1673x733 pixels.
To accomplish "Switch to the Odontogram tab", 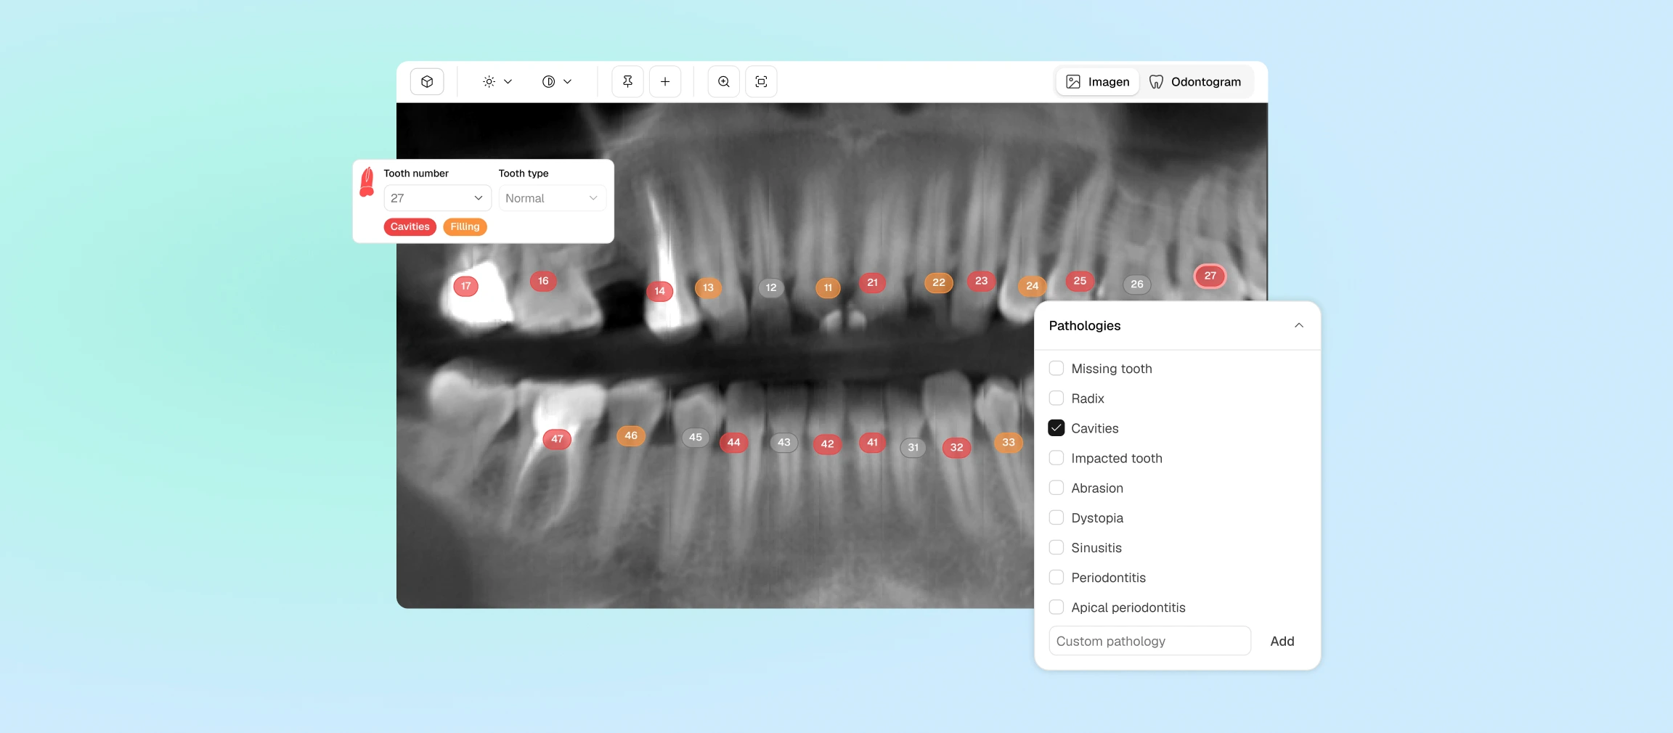I will [x=1195, y=81].
